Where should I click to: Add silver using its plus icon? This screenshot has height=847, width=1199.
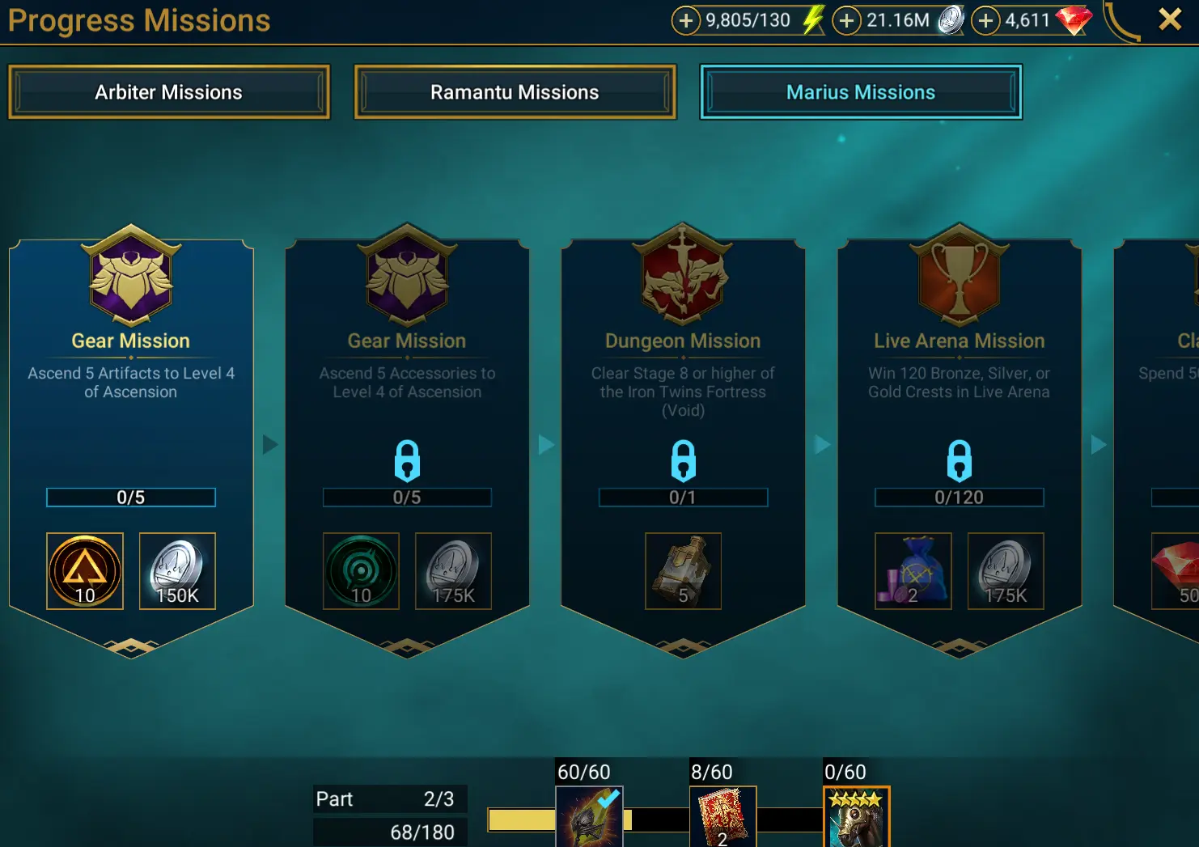(846, 20)
